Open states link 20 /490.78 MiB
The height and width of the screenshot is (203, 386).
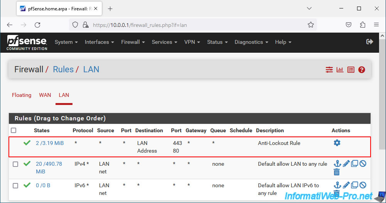coord(49,168)
